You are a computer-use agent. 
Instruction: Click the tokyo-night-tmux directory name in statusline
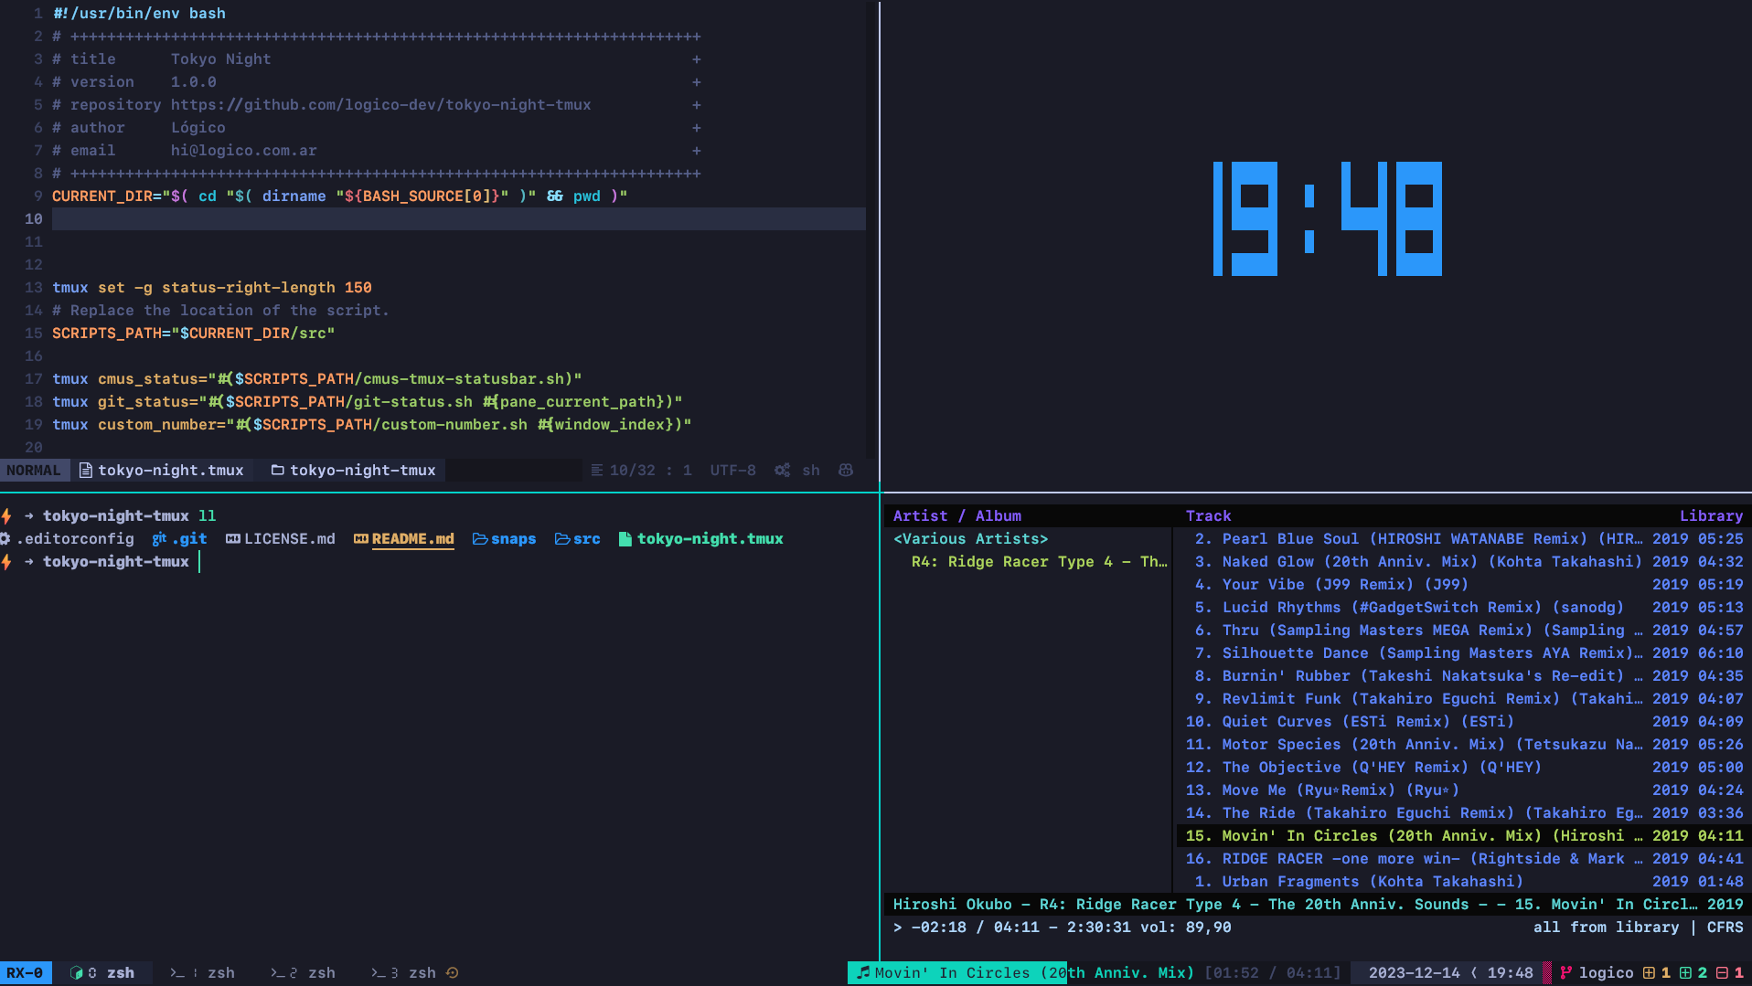coord(363,471)
